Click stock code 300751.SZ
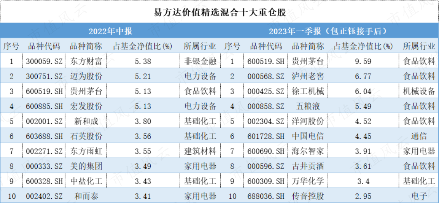The height and width of the screenshot is (203, 439). pos(44,76)
